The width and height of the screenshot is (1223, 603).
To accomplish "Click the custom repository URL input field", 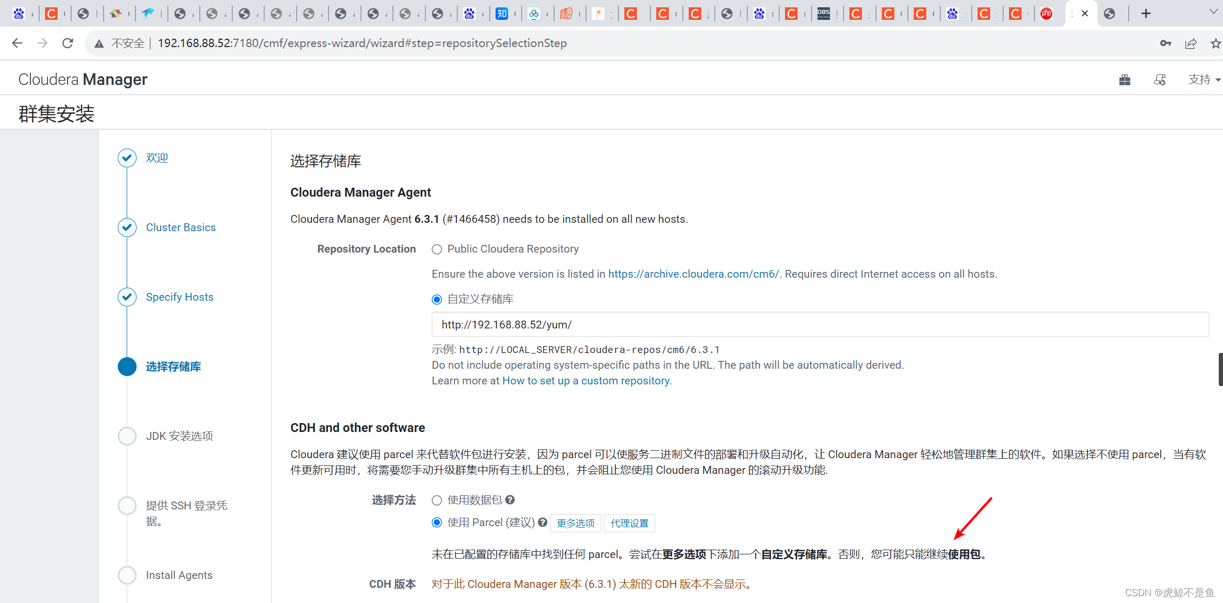I will click(x=820, y=325).
